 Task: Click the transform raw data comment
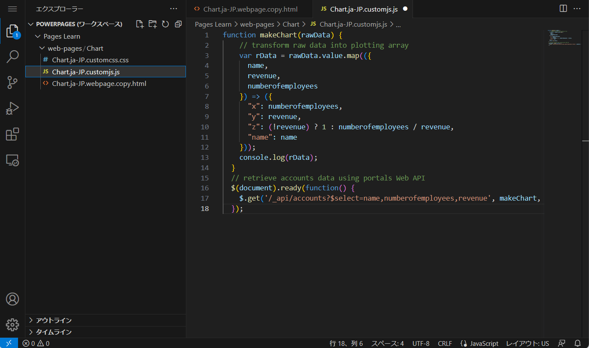click(x=324, y=46)
